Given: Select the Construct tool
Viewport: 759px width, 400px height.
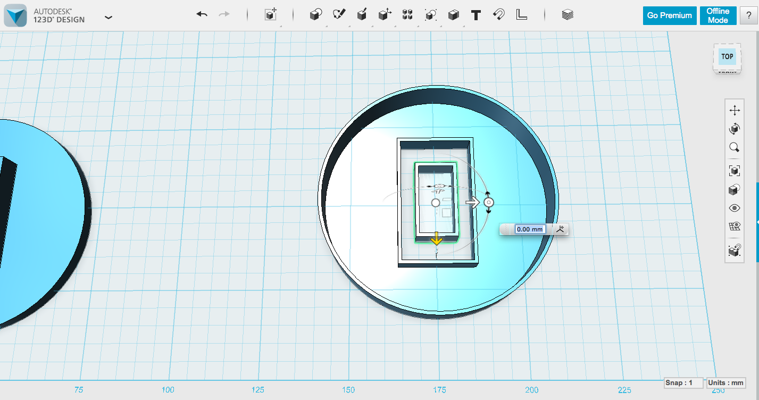Looking at the screenshot, I should (363, 15).
